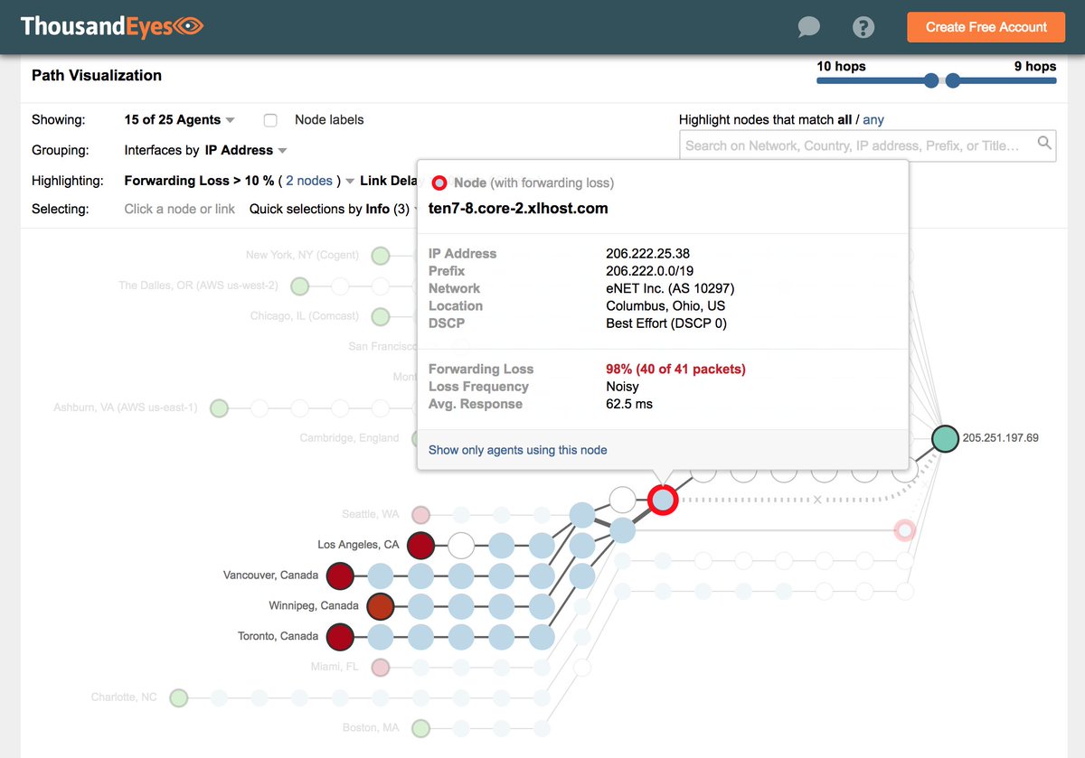Switch highlight match mode to any
Screen dimensions: 1085x758
[x=873, y=119]
